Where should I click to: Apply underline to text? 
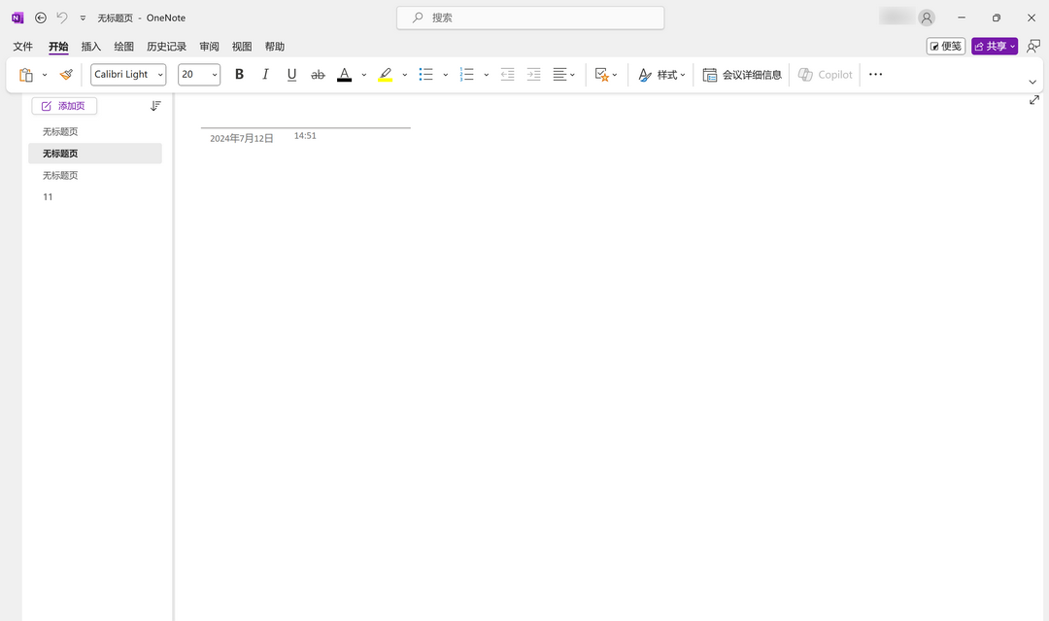click(291, 74)
